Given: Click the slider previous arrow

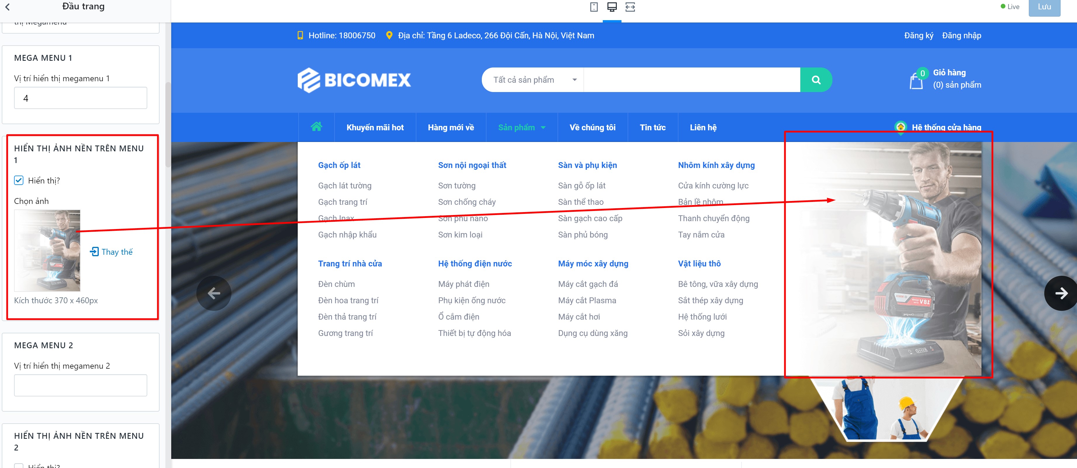Looking at the screenshot, I should pos(214,293).
